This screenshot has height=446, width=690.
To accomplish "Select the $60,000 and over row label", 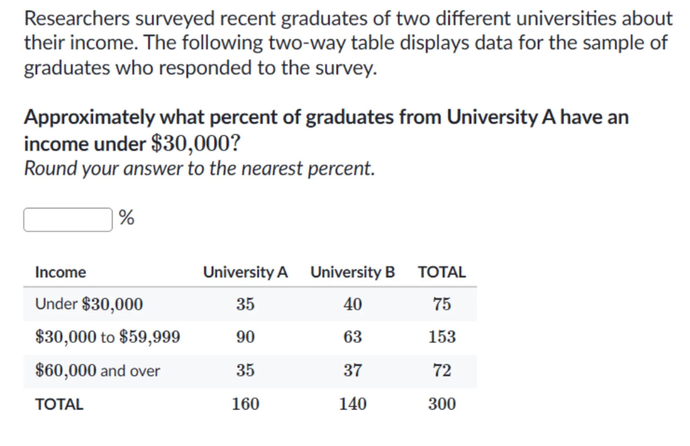I will pyautogui.click(x=97, y=370).
